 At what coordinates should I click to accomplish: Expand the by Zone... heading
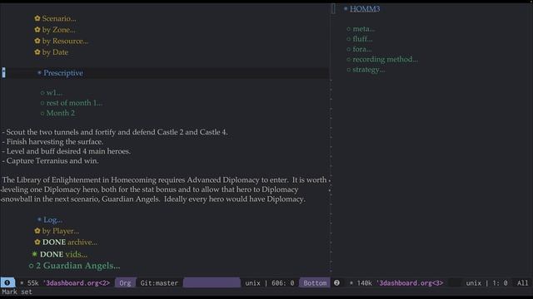click(x=59, y=30)
